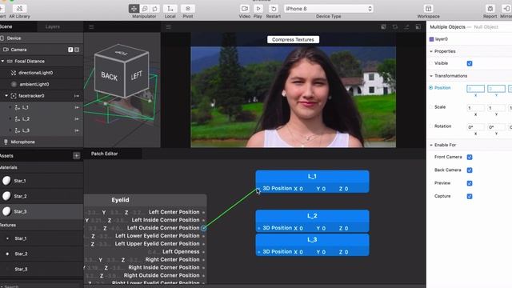Toggle the Visible checkbox

tap(470, 63)
